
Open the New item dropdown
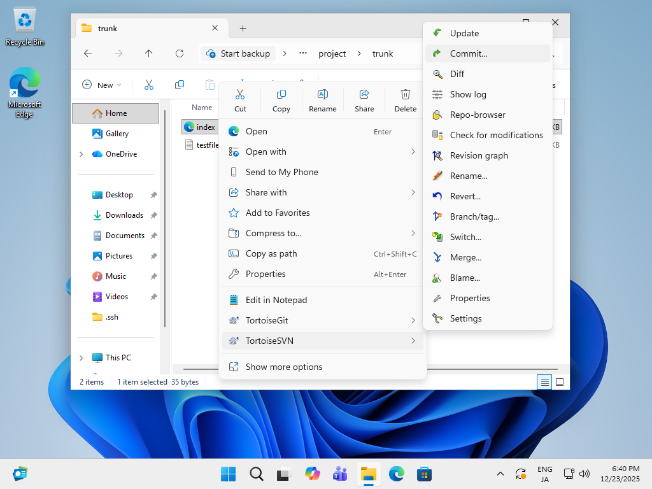(x=101, y=84)
